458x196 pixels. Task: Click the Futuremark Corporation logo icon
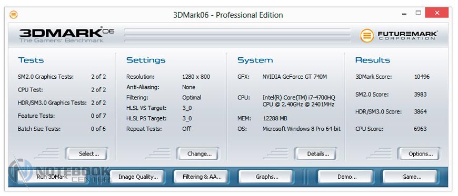pos(367,36)
